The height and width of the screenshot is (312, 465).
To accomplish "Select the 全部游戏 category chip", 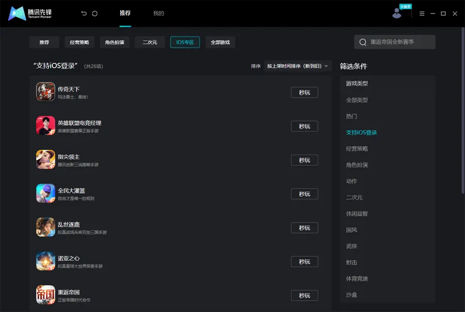I will [x=220, y=42].
